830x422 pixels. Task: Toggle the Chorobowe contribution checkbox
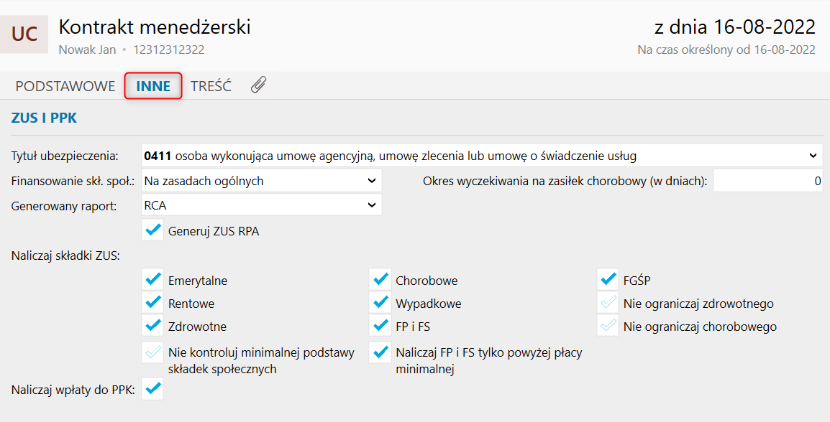pos(380,280)
